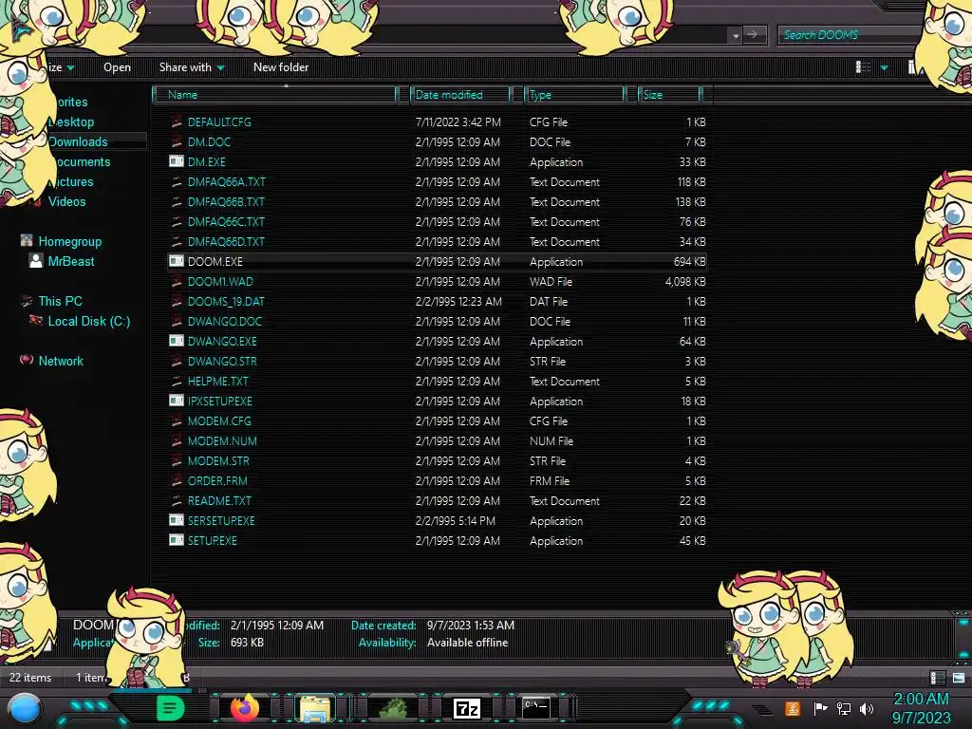This screenshot has height=729, width=972.
Task: Select the DMFAQ66D.TXT file
Action: pos(226,241)
